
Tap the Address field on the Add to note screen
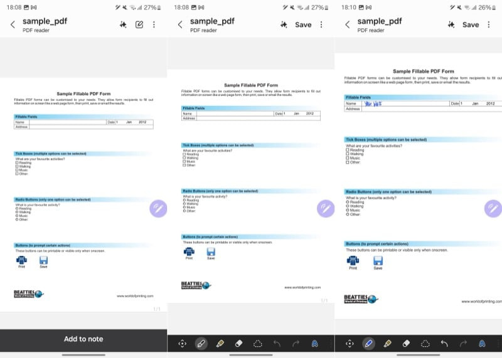91,127
